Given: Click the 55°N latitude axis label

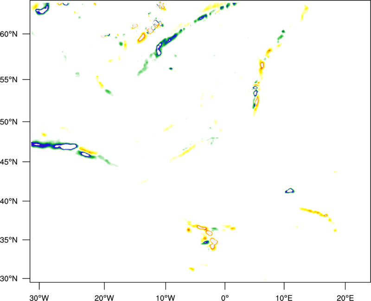Looking at the screenshot, I should [9, 80].
